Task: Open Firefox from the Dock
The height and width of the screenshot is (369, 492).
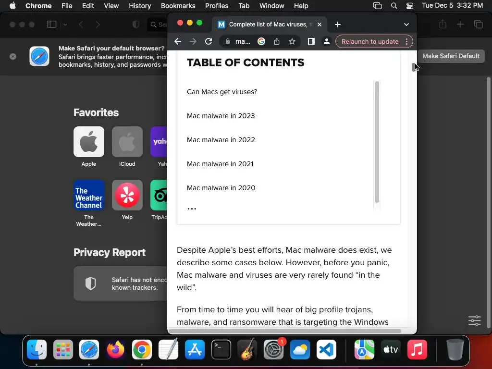Action: pyautogui.click(x=115, y=349)
